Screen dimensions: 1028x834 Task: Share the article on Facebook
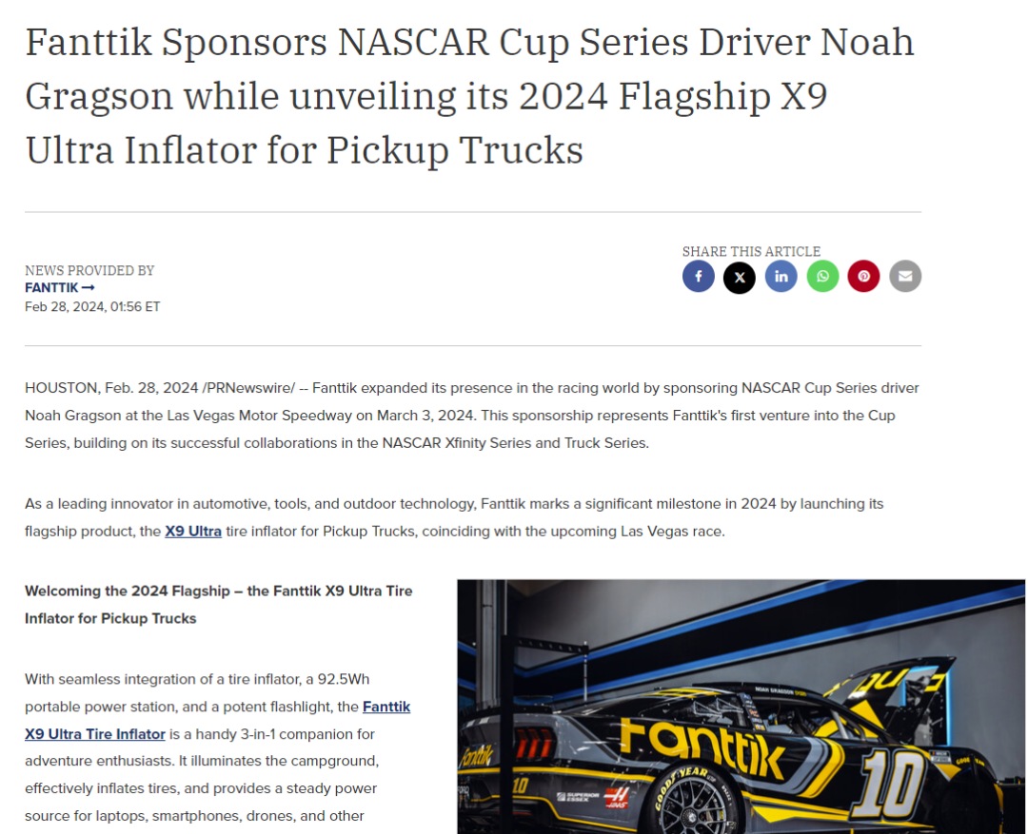coord(699,277)
